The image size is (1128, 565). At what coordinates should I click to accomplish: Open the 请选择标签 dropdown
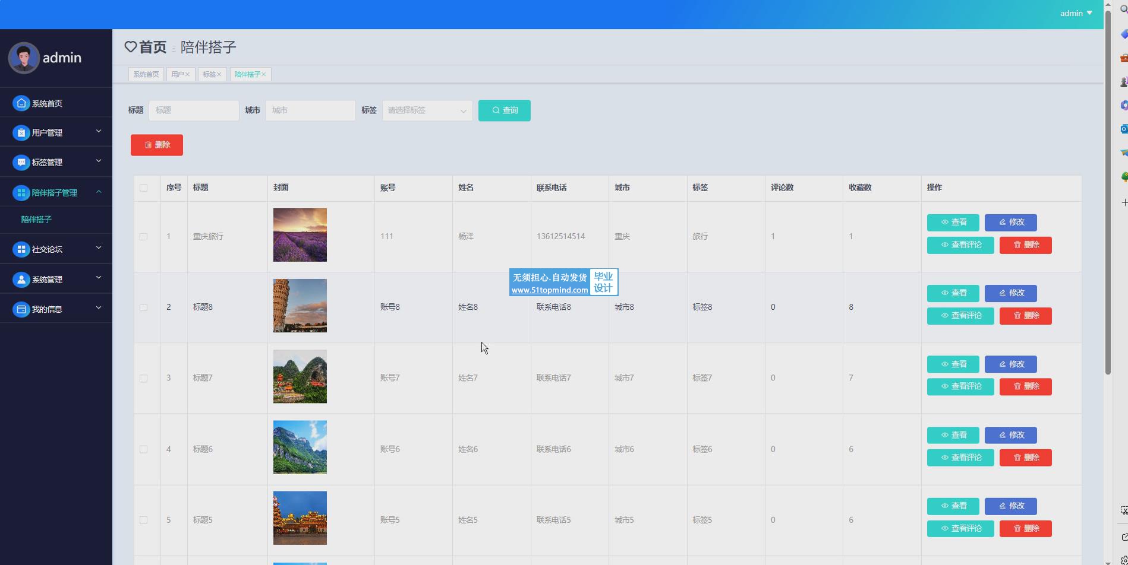click(427, 110)
